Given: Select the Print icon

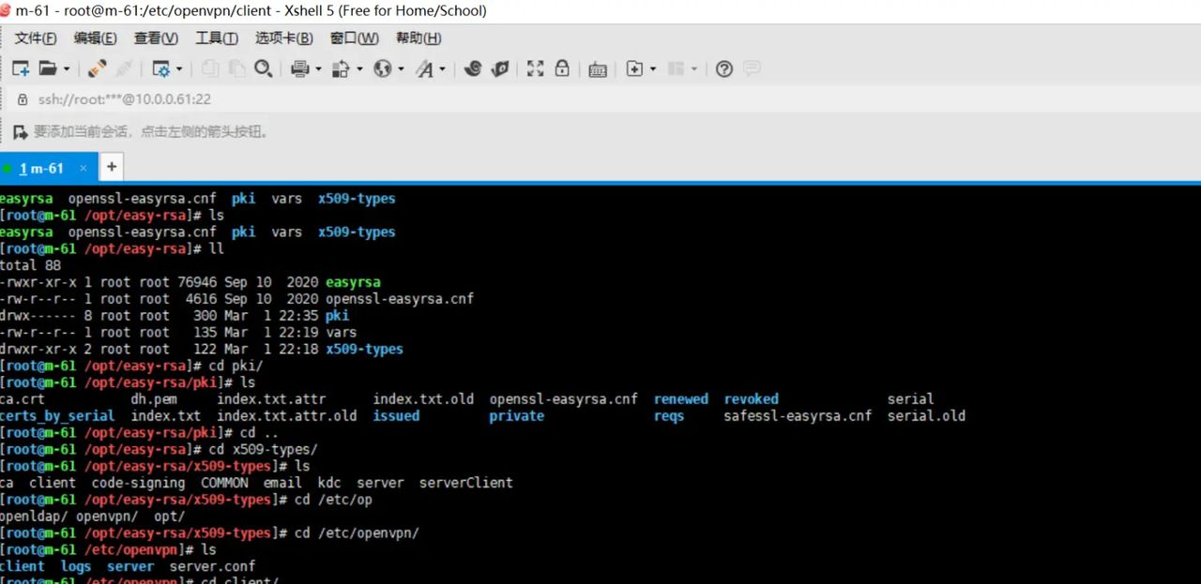Looking at the screenshot, I should point(298,68).
